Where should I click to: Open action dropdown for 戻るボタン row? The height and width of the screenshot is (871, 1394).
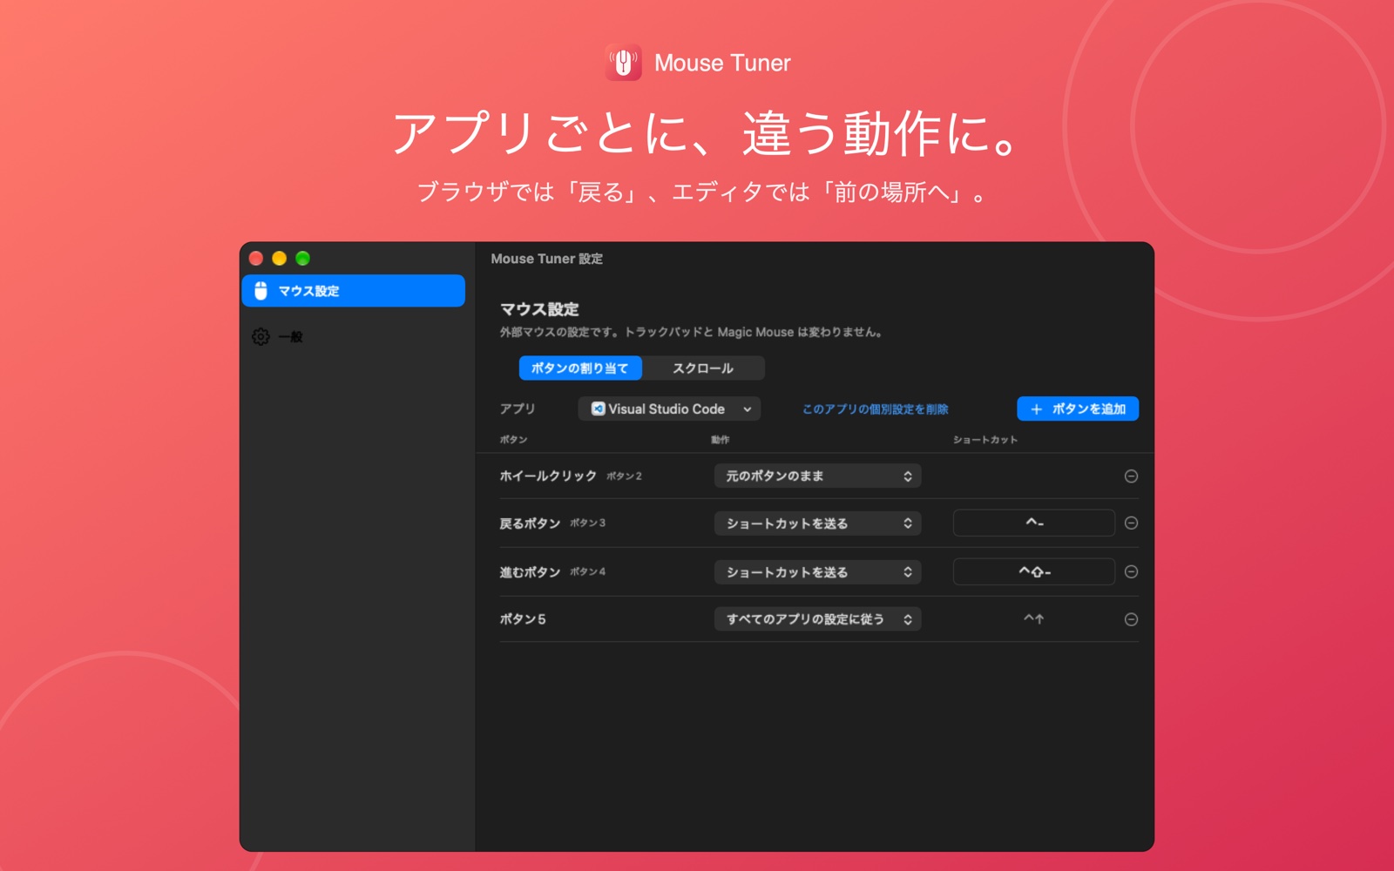coord(818,523)
